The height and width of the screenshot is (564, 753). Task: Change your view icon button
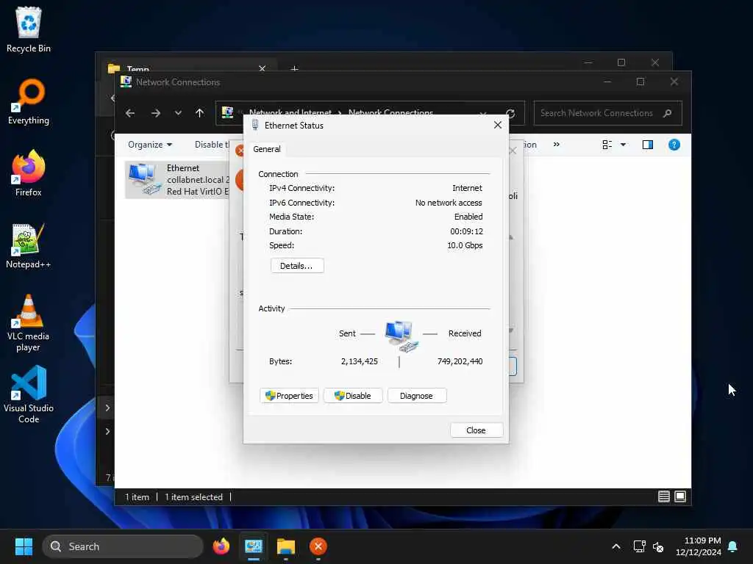tap(607, 145)
